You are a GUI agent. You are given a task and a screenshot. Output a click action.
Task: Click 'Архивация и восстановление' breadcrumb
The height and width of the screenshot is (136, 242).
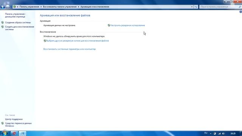coord(95,7)
